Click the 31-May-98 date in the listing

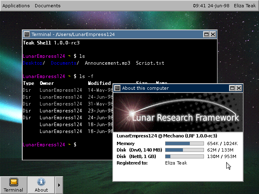click(x=100, y=104)
